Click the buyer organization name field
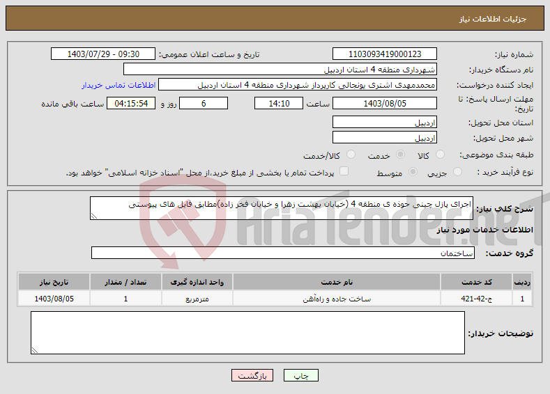Viewport: 550px width, 394px height. (x=280, y=70)
